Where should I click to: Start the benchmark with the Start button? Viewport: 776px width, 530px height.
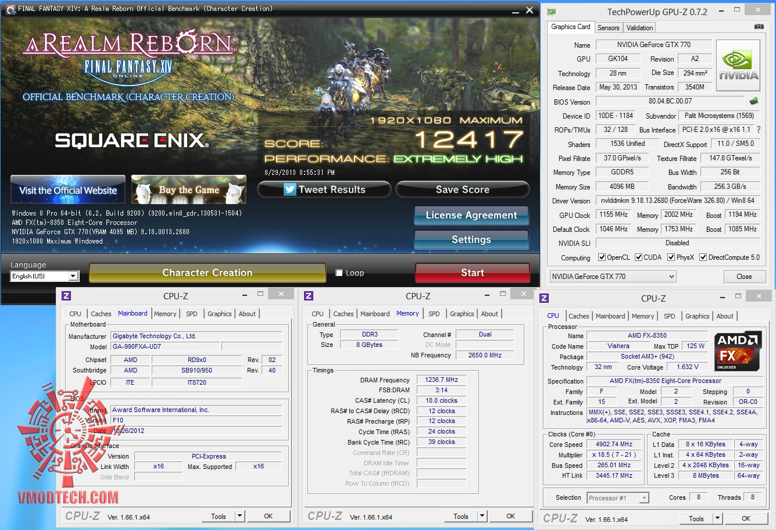pos(473,273)
